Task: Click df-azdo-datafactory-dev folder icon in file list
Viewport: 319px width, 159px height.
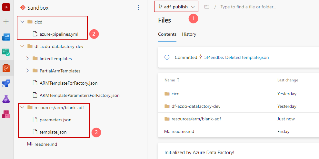Action: click(x=167, y=106)
